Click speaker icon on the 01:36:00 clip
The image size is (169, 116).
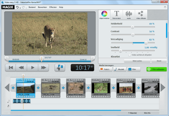122,80
